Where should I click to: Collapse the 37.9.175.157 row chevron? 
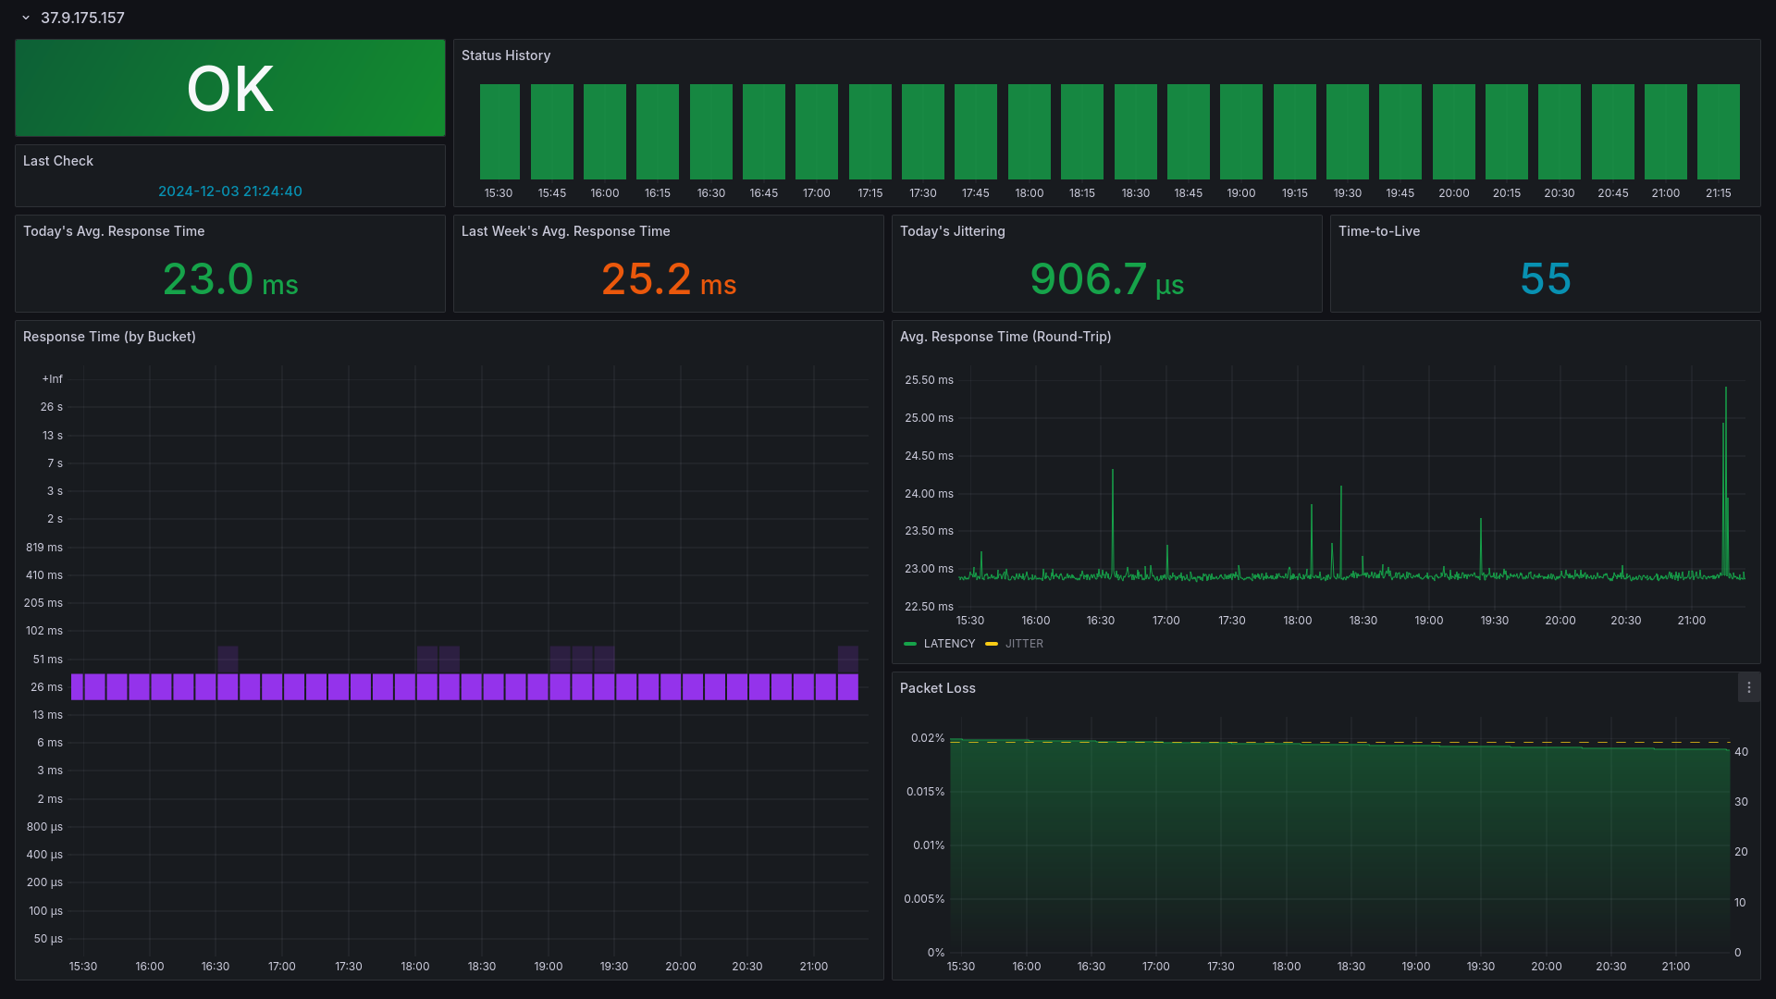pos(26,18)
